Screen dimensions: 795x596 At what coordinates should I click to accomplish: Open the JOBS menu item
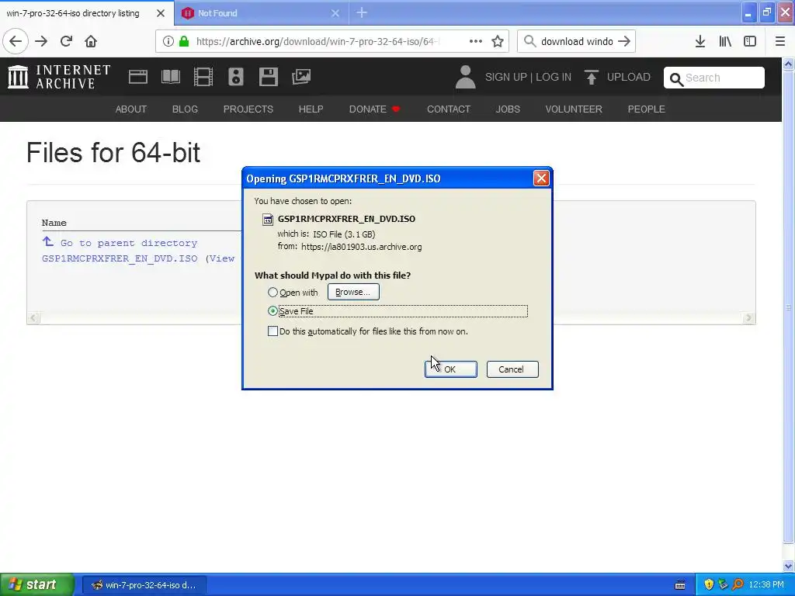pyautogui.click(x=508, y=109)
